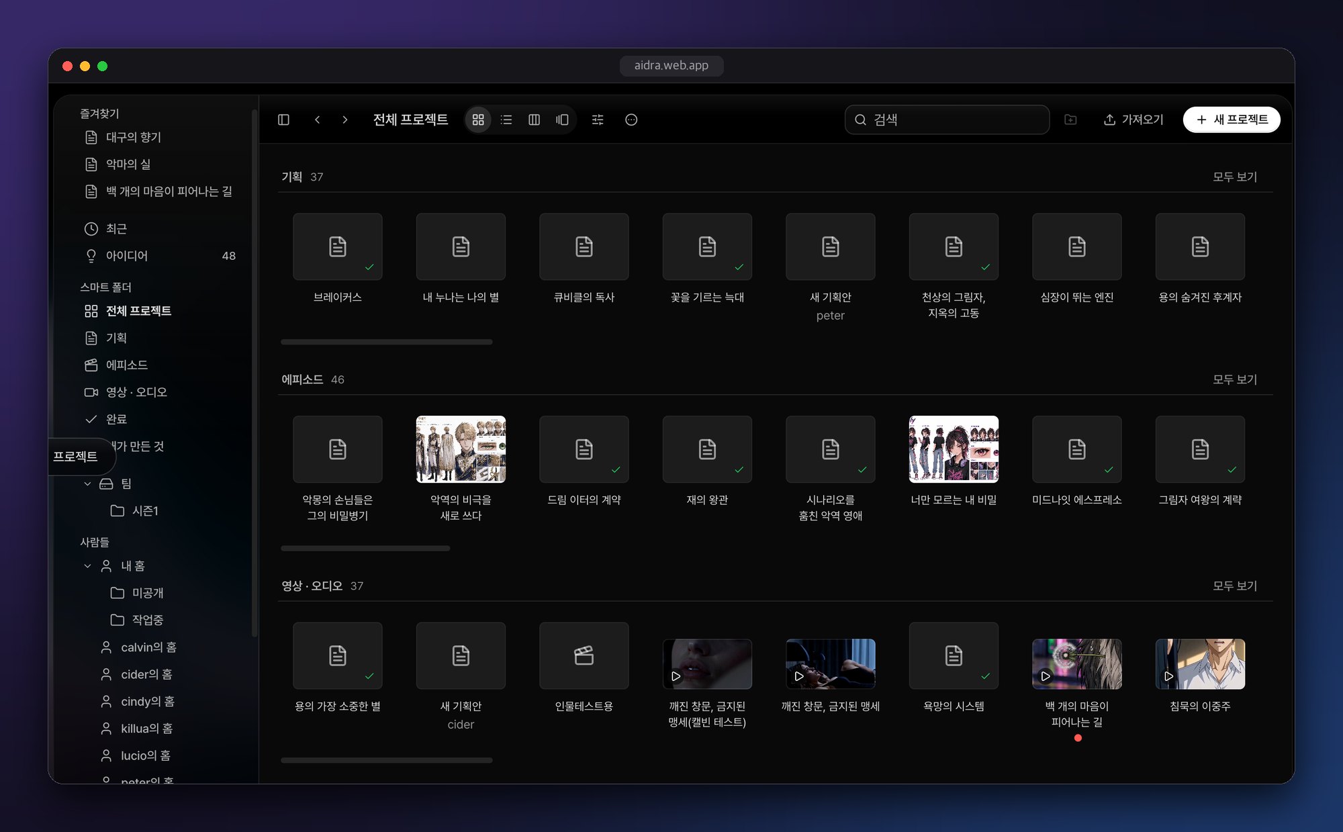This screenshot has height=832, width=1343.
Task: Open the 드림 이터의 계약 episode document
Action: [x=584, y=449]
